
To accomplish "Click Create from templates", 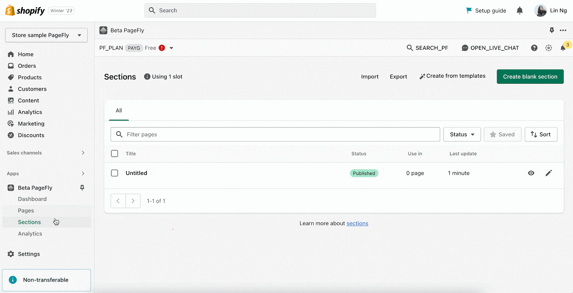I will click(x=452, y=76).
